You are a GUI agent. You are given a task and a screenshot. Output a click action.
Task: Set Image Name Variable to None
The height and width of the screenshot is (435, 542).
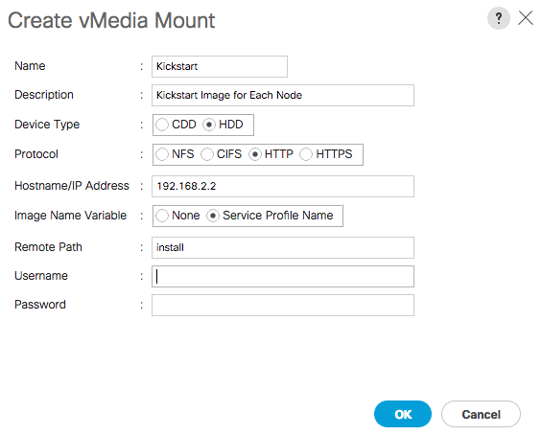(x=162, y=216)
